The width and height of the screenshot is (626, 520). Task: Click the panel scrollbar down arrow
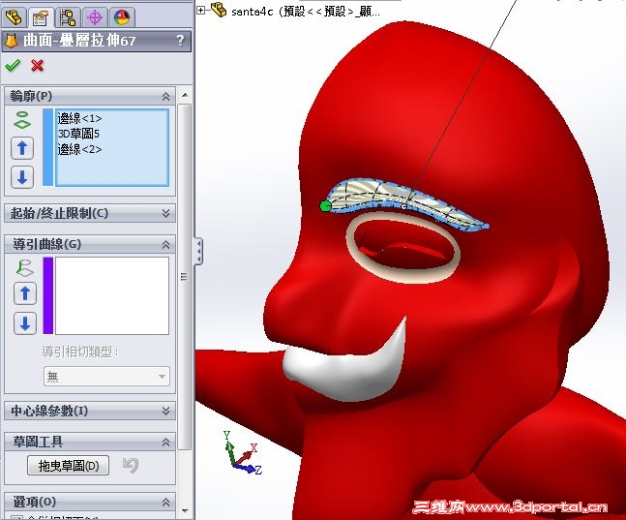pyautogui.click(x=185, y=510)
